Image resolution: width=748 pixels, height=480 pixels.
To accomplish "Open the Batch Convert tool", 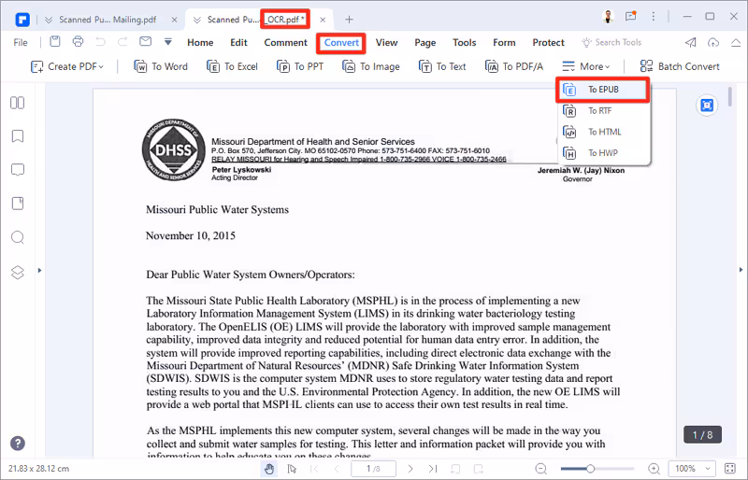I will 680,66.
